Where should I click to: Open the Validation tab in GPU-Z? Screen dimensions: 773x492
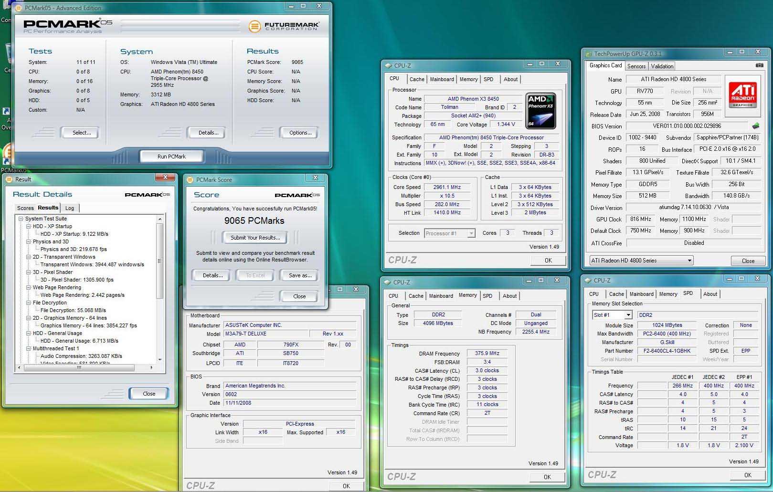point(662,66)
